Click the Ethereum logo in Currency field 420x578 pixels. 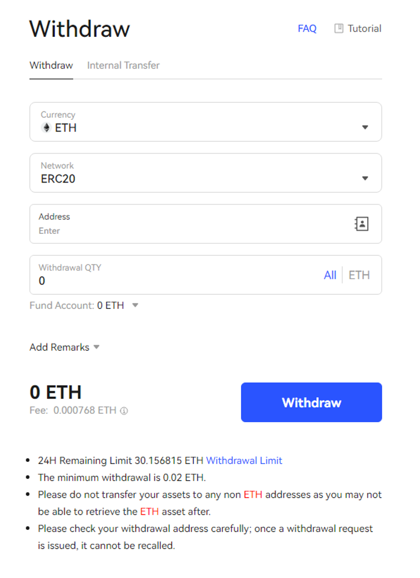click(46, 128)
